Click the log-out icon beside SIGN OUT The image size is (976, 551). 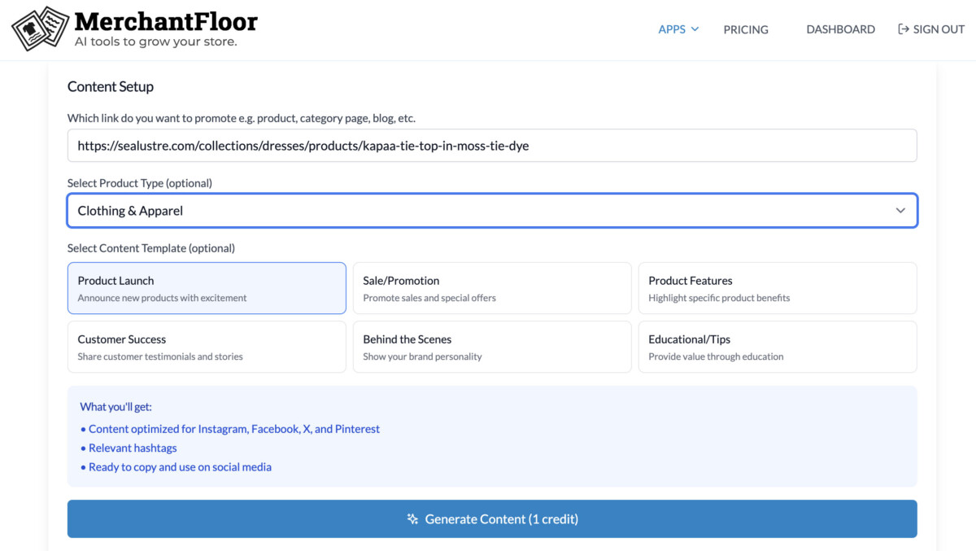(902, 28)
